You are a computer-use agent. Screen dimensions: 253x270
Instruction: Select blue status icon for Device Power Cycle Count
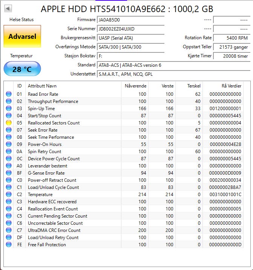click(x=9, y=158)
